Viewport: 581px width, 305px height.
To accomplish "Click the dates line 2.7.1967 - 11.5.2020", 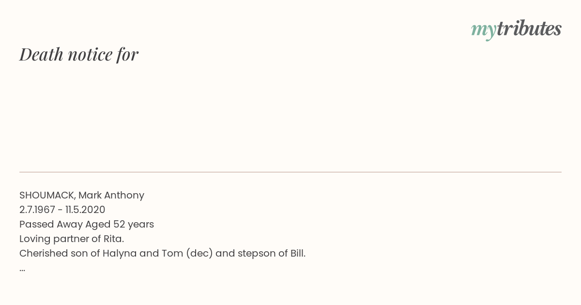I will [x=62, y=210].
